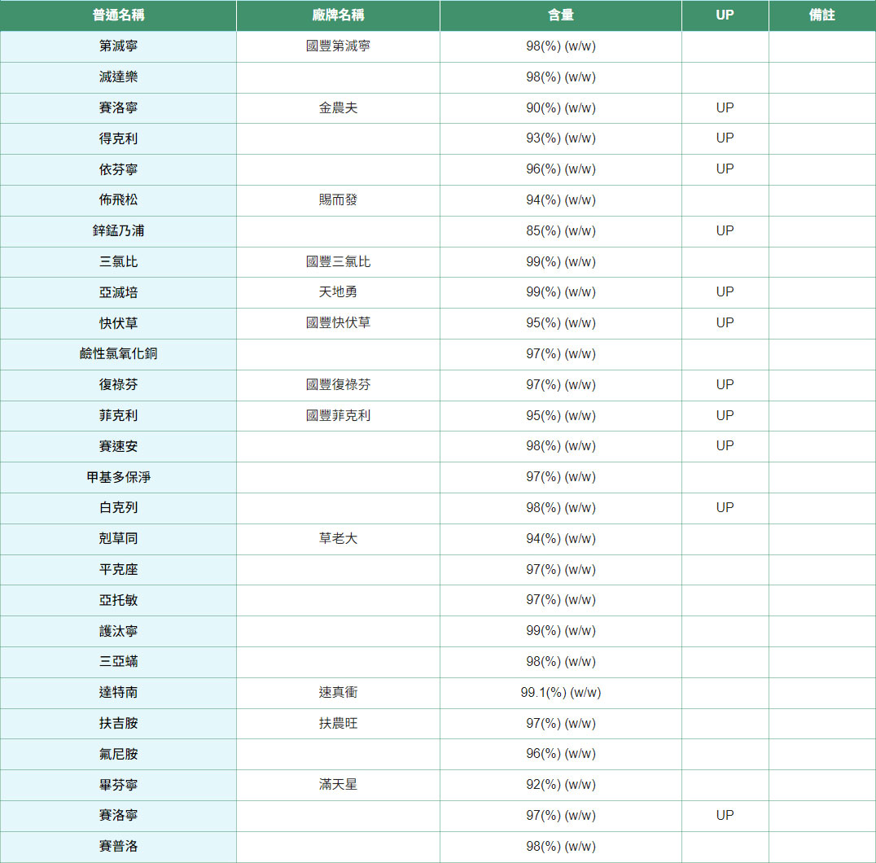Select the brand name 國豐三氯比
Screen dimensions: 876x863
point(338,262)
